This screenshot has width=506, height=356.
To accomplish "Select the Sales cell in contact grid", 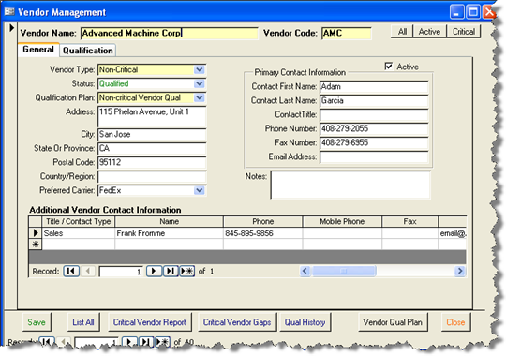I will [79, 233].
